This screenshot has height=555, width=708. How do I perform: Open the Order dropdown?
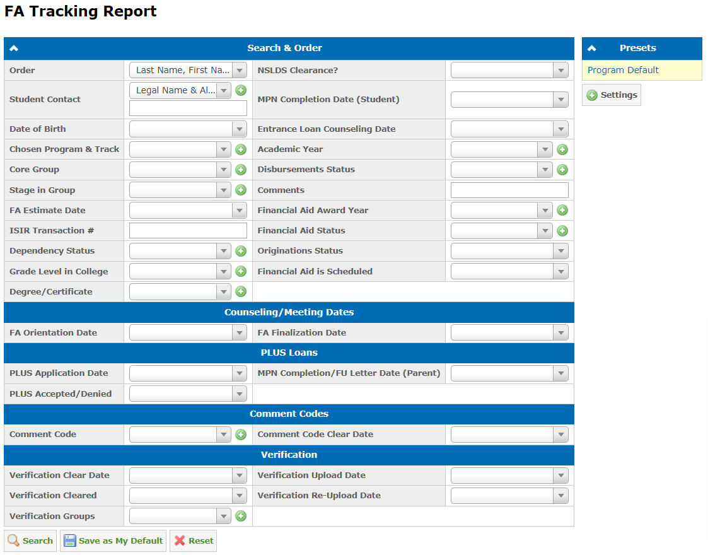pyautogui.click(x=188, y=70)
